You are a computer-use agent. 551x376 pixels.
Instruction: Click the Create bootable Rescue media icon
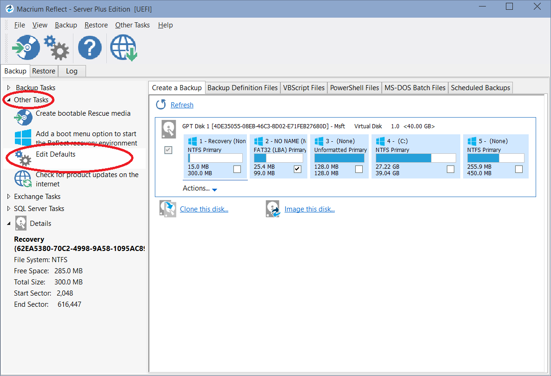pyautogui.click(x=23, y=118)
